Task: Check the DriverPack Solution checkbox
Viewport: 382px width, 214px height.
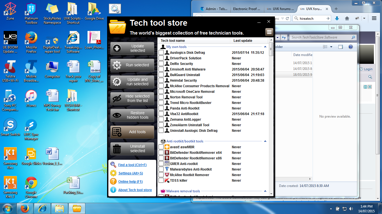Action: pos(161,58)
